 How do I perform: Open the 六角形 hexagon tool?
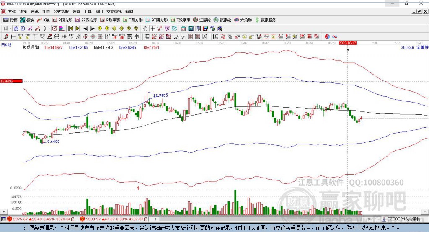tap(243, 20)
